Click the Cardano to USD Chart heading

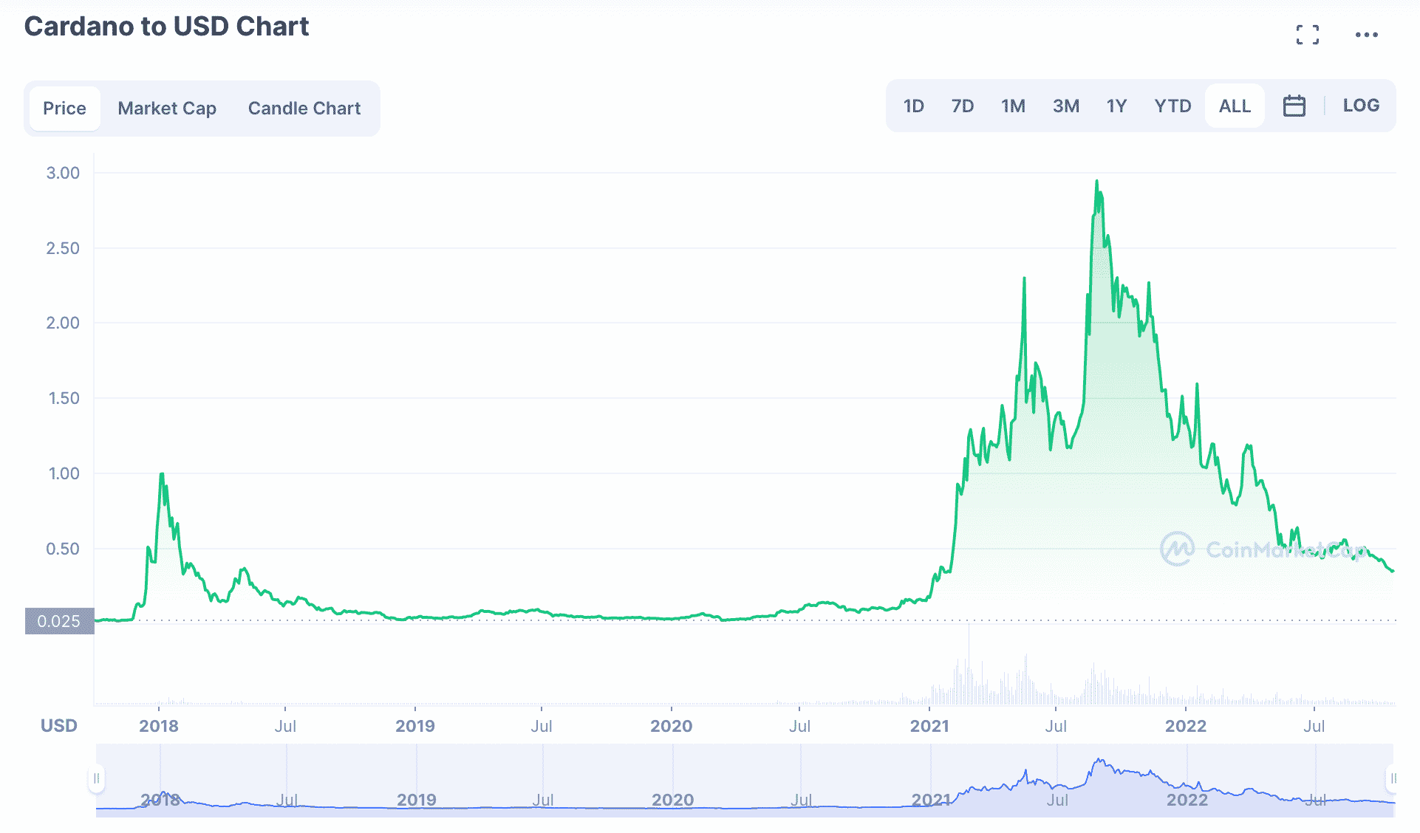166,27
